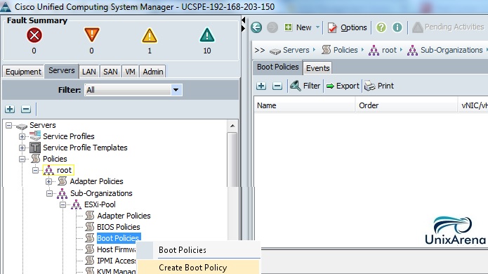Open the New menu in toolbar

pyautogui.click(x=298, y=27)
